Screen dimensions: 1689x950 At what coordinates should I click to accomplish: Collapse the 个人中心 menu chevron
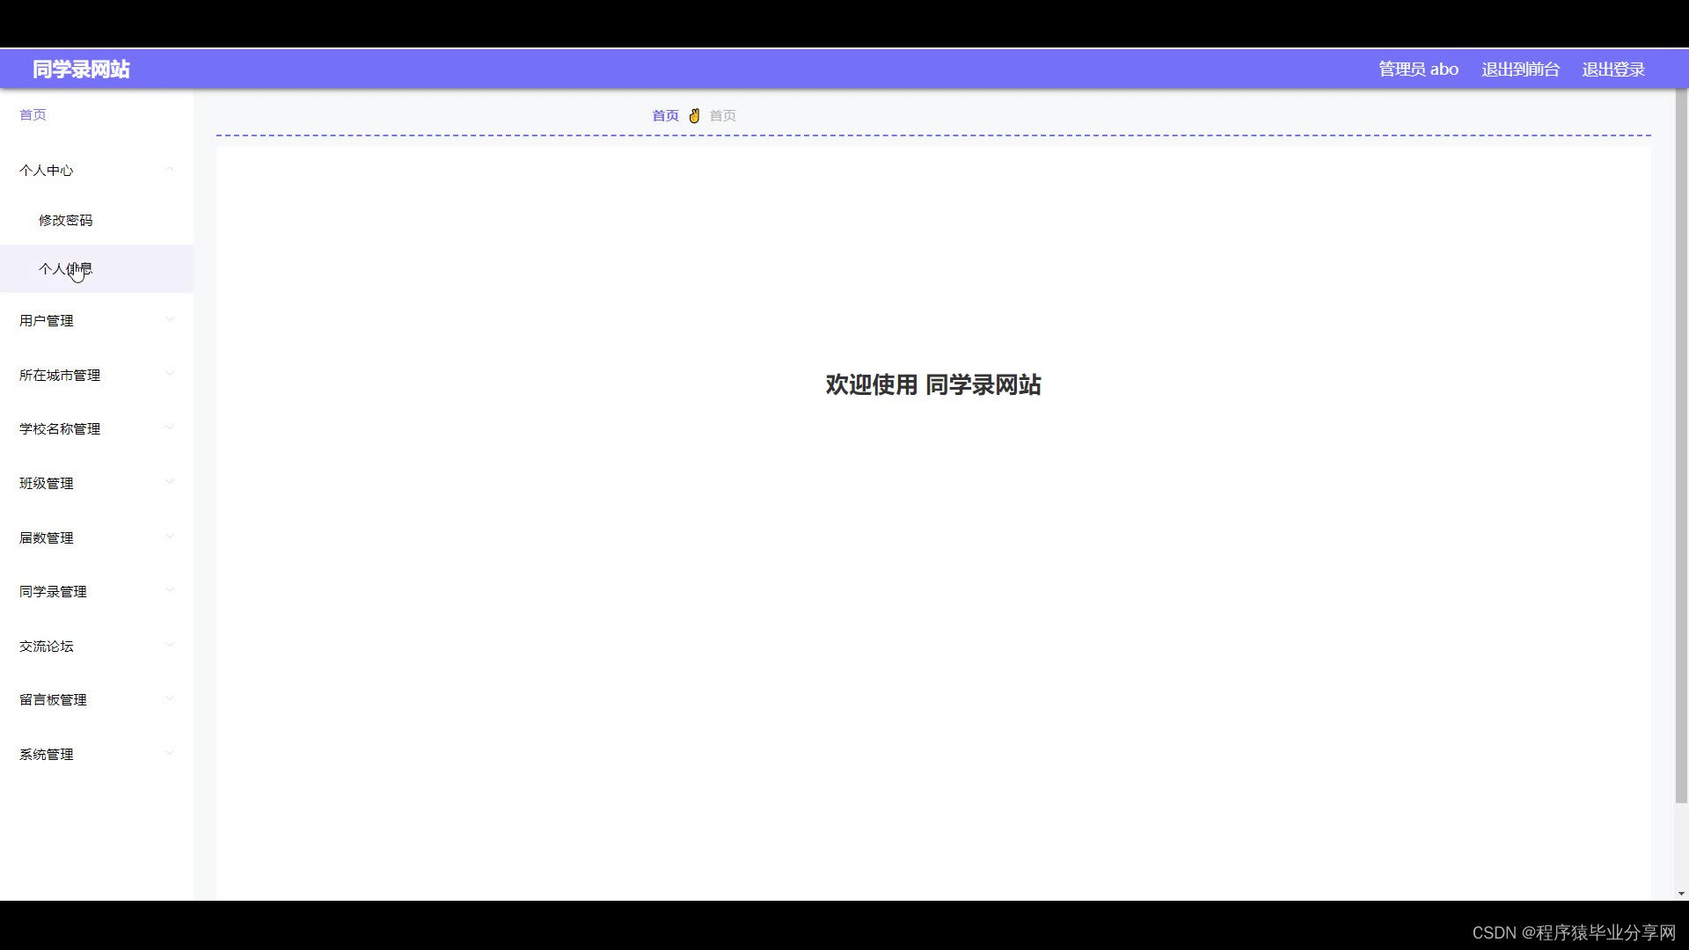click(170, 170)
